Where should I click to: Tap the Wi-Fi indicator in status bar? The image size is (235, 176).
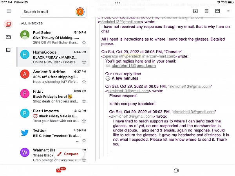(x=219, y=2)
